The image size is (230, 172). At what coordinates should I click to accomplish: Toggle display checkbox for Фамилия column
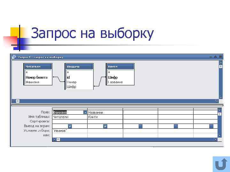70,126
